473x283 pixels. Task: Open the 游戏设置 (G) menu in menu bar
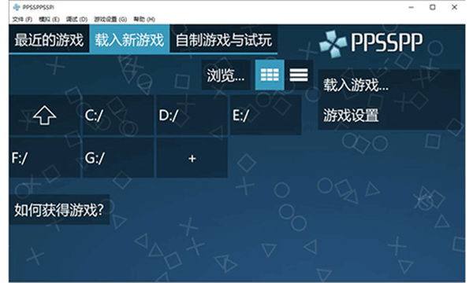click(x=110, y=19)
